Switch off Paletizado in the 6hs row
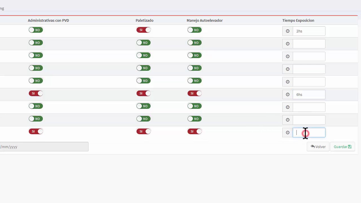This screenshot has height=203, width=361. pyautogui.click(x=144, y=93)
